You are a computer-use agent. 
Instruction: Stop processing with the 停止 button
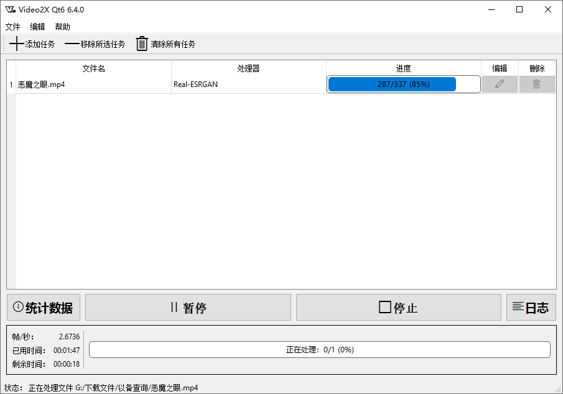point(398,308)
